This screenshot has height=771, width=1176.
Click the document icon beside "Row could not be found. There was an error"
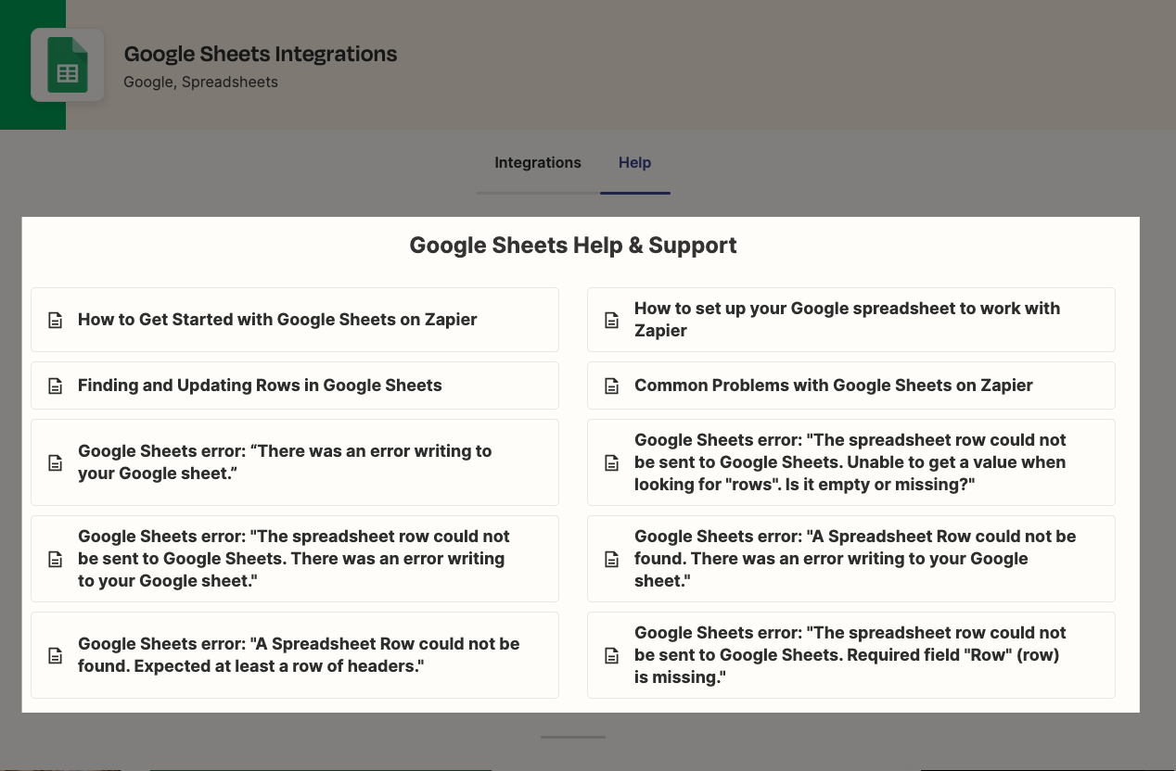tap(612, 560)
